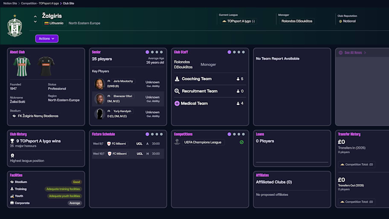Click the Medical Team plus icon
The height and width of the screenshot is (219, 389).
point(177,103)
